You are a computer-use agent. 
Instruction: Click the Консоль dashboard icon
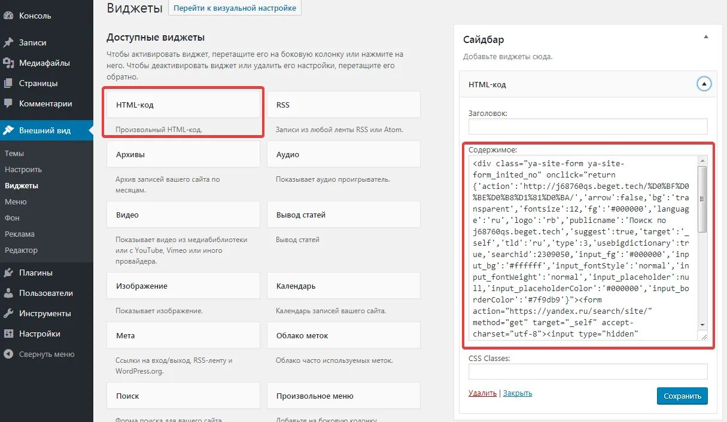coord(8,16)
